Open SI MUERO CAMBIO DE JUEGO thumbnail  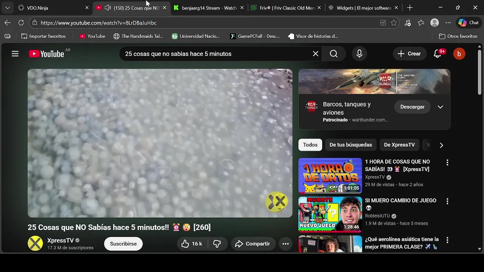coord(330,215)
